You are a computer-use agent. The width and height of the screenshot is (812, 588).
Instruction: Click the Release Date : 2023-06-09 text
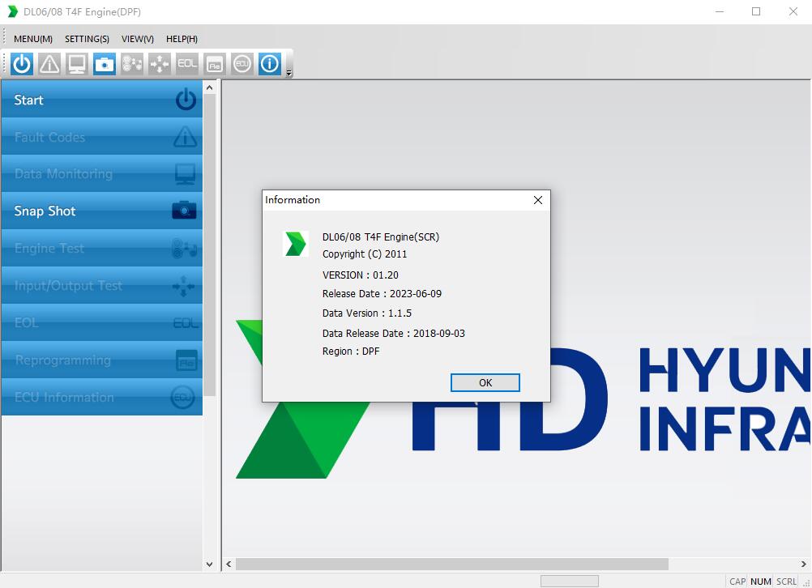(x=382, y=293)
